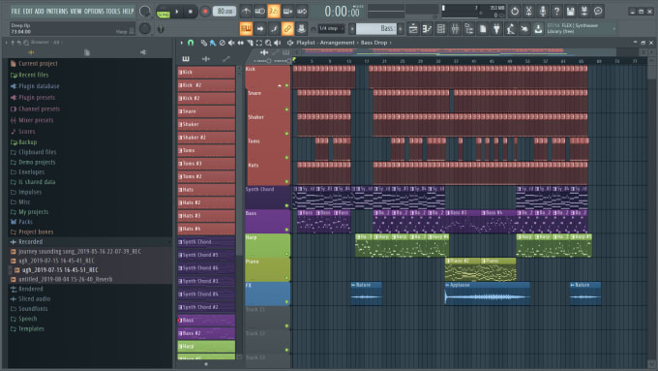Open the download content library icon
This screenshot has height=371, width=658.
tap(538, 28)
